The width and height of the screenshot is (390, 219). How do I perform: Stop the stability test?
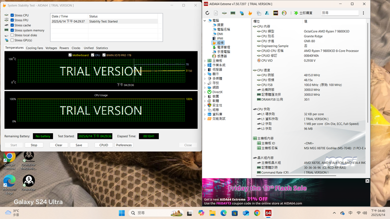click(x=34, y=145)
